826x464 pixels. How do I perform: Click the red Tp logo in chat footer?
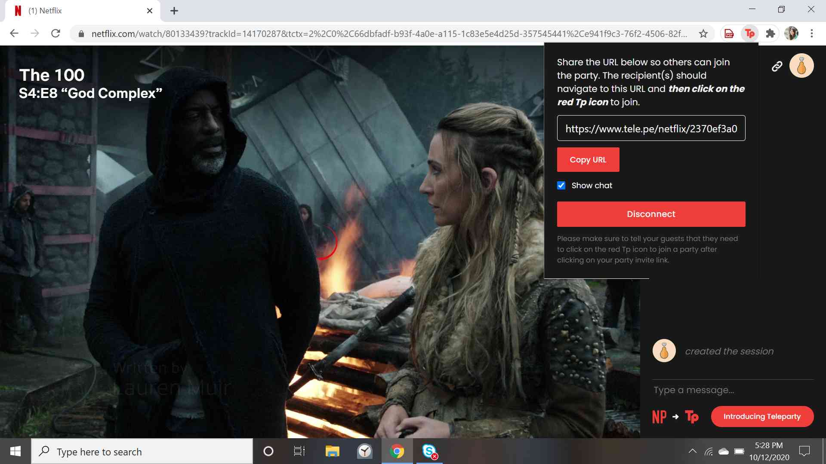692,417
